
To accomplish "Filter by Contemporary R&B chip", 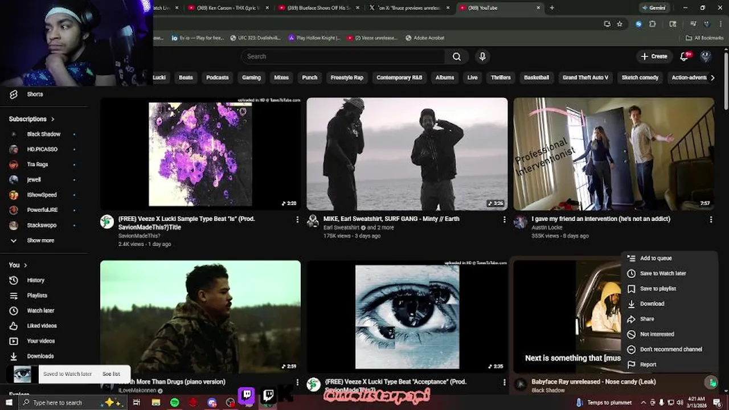I will pos(399,77).
